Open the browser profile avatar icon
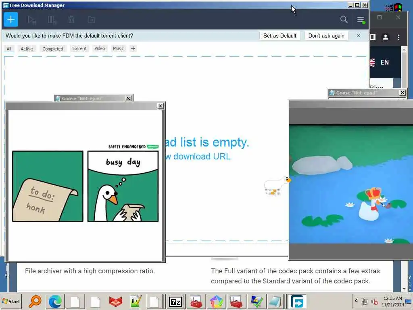 385,37
